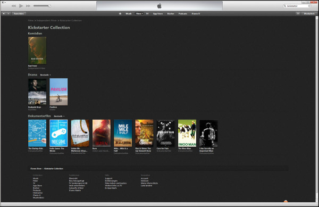Open footer Gekaufte Artikel link
This screenshot has width=319, height=207.
click(76, 188)
